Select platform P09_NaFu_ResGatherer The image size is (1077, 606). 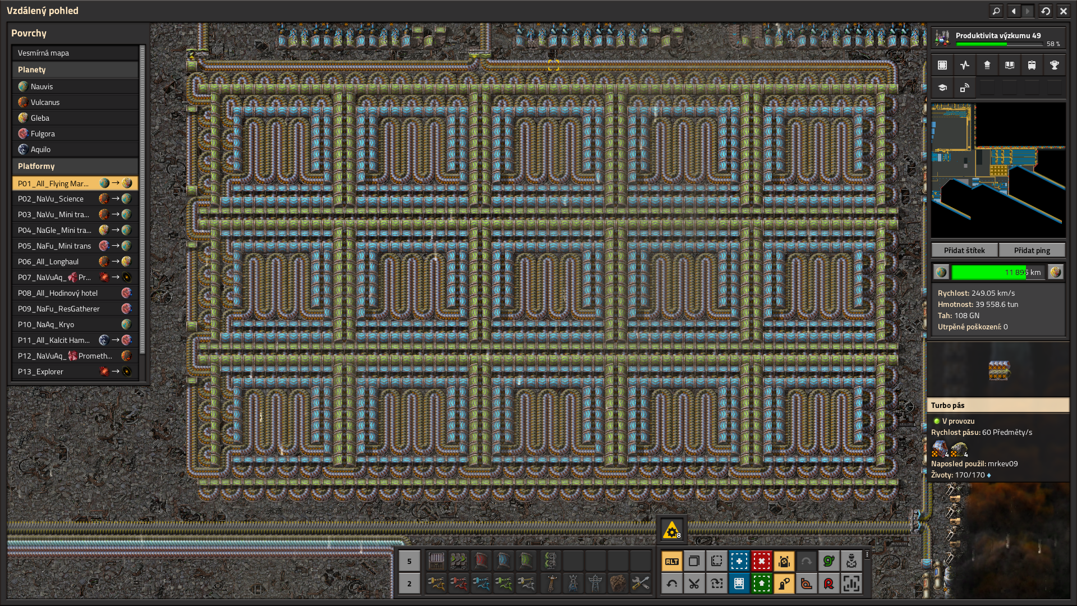point(75,309)
